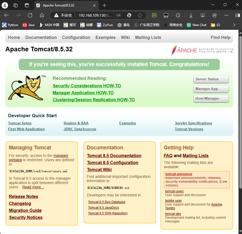Open the workspaces icon in title bar
The height and width of the screenshot is (234, 242).
(16, 5)
